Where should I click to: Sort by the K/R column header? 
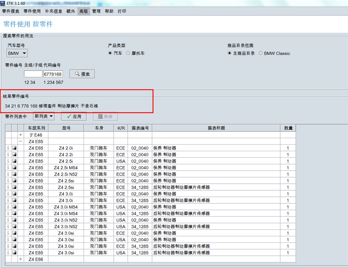click(121, 128)
